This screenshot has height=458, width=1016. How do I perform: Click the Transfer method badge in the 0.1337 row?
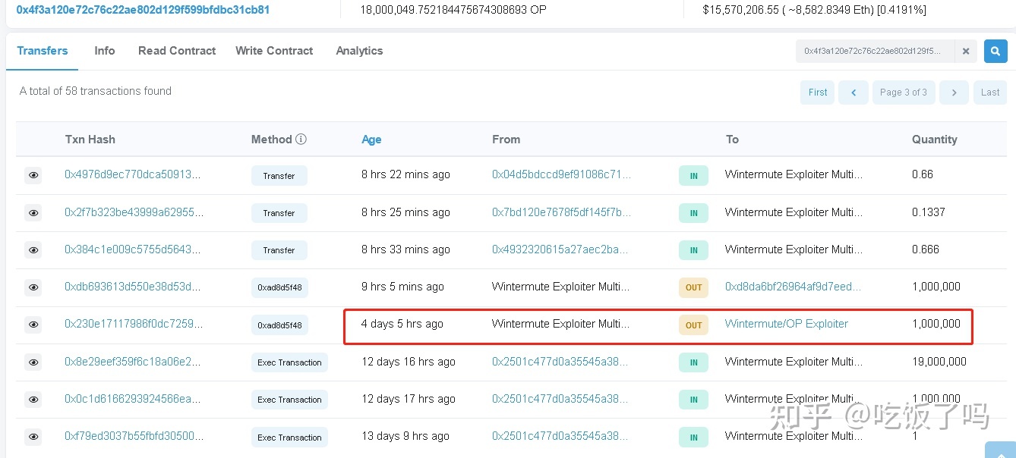[279, 213]
